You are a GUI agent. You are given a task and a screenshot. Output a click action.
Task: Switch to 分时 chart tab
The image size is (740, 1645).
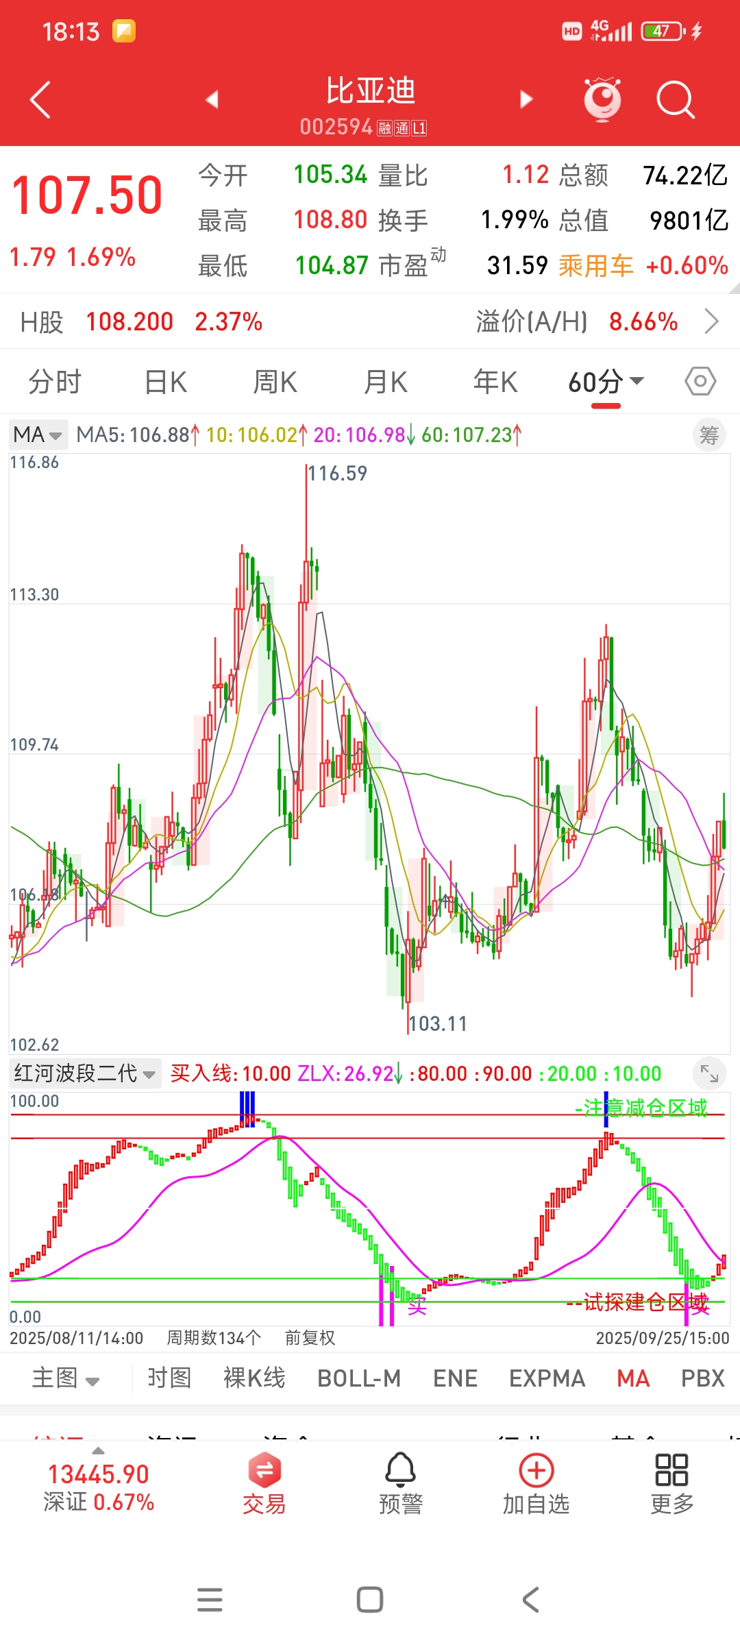[55, 382]
